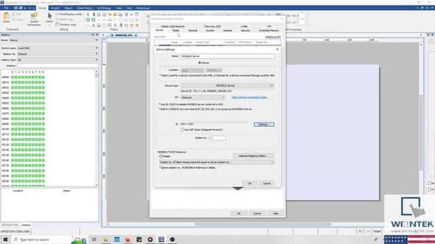
Task: Open the Extended Memory tab
Action: (x=269, y=30)
